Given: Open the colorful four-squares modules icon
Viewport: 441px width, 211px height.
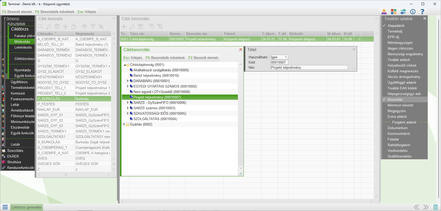Looking at the screenshot, I should pyautogui.click(x=394, y=12).
